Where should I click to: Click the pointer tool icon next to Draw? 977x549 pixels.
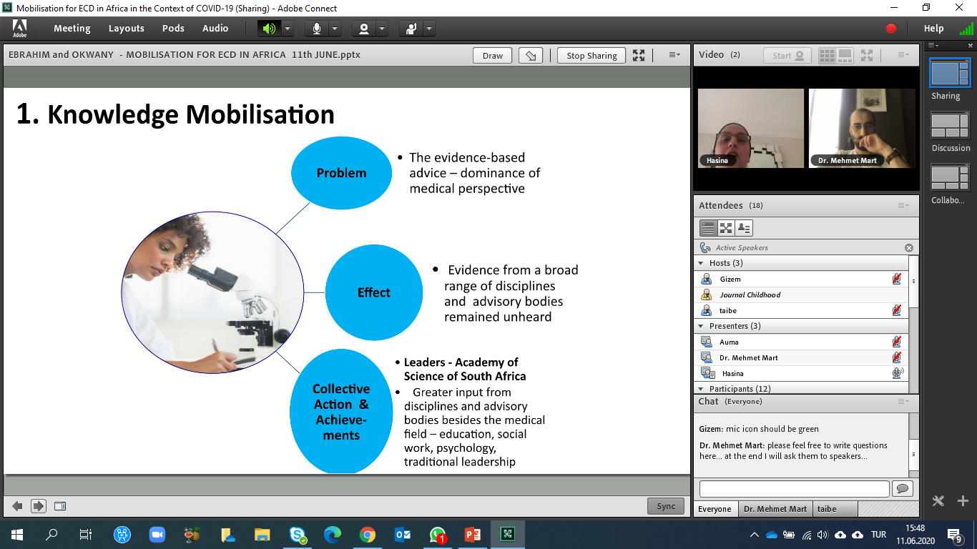click(530, 56)
